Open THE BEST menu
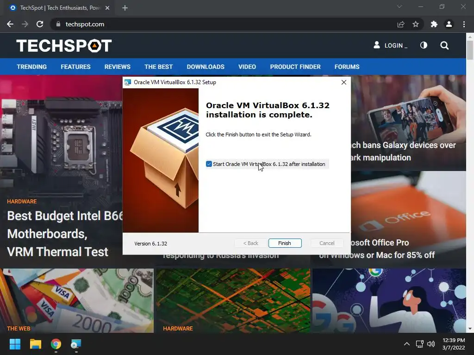Screen dimensions: 474x355 coord(158,67)
